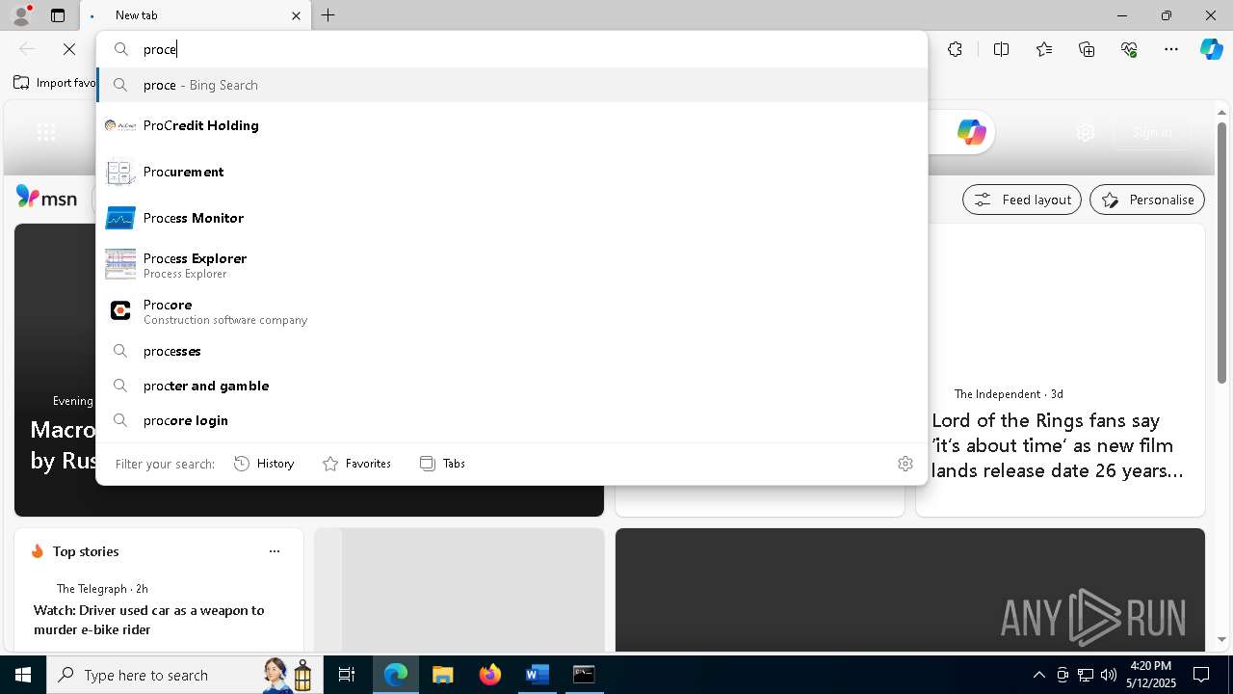Open Lord of the Rings article
The width and height of the screenshot is (1233, 694).
point(1058,445)
